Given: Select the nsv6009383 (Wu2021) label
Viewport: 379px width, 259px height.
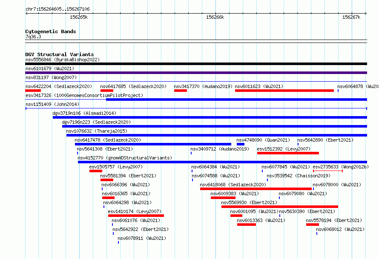Looking at the screenshot, I should (x=235, y=194).
